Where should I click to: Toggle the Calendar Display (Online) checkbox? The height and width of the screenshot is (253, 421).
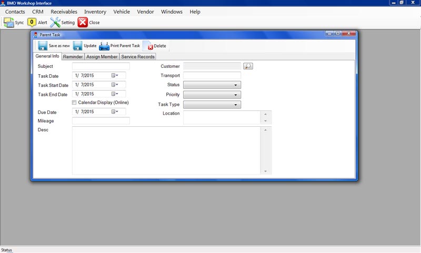[x=74, y=103]
